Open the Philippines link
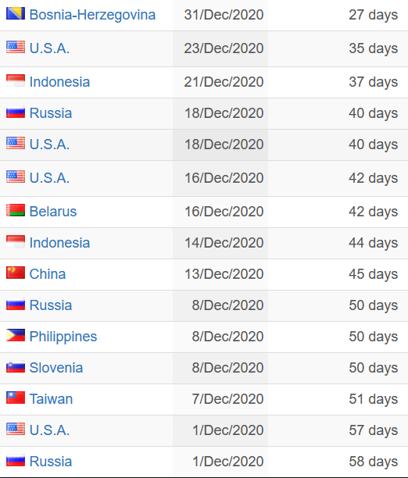This screenshot has width=408, height=478. pos(63,337)
